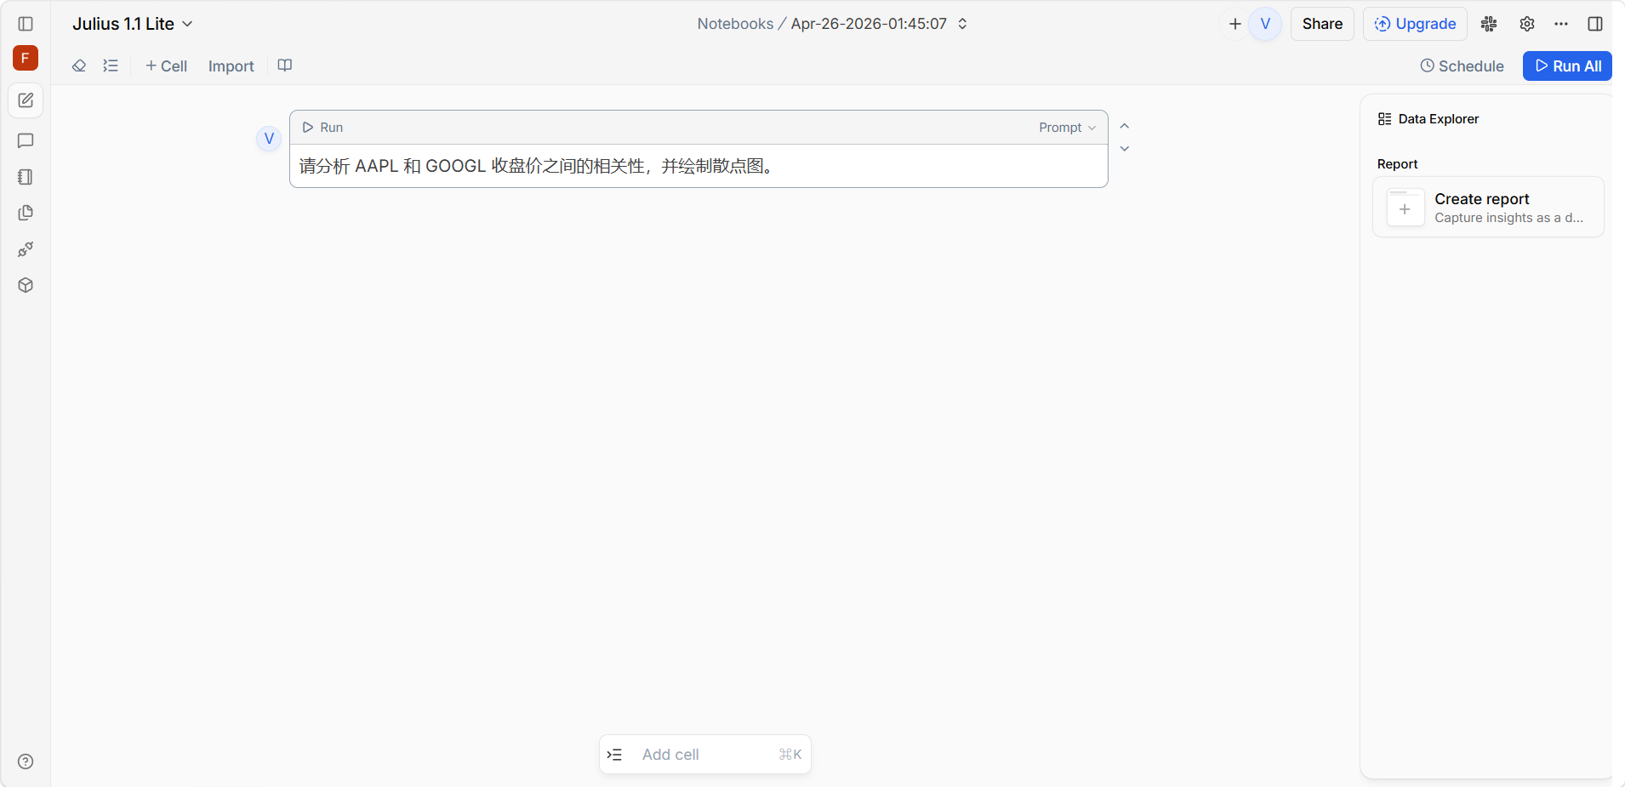Open the files copy icon in sidebar
The height and width of the screenshot is (787, 1625).
coord(26,213)
